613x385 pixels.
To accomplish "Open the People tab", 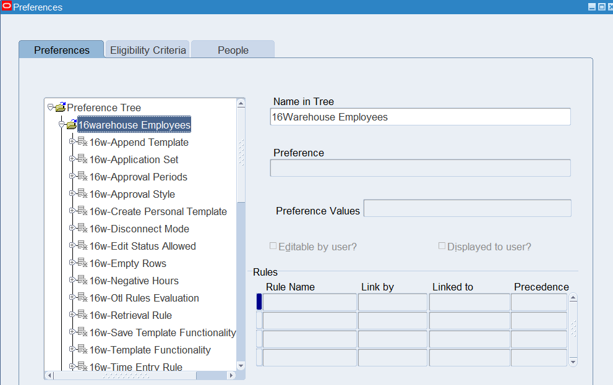I will point(233,50).
